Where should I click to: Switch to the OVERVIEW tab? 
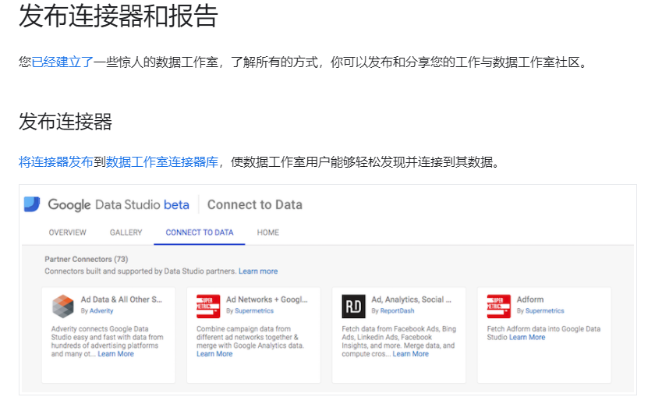click(68, 232)
